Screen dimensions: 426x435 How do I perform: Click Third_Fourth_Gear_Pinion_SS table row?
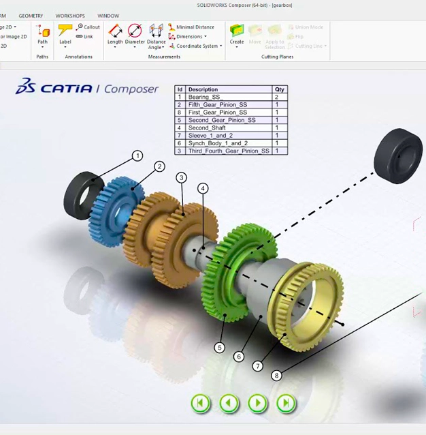point(231,151)
